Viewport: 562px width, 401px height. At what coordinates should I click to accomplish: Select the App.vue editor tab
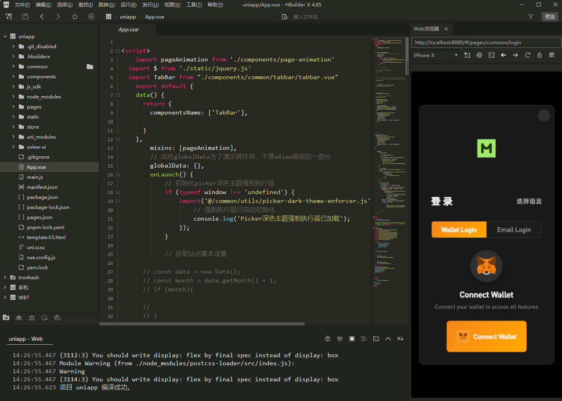pos(128,30)
